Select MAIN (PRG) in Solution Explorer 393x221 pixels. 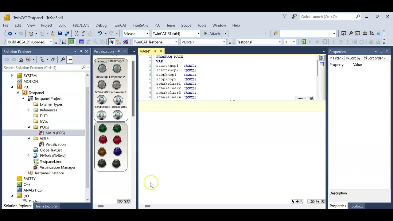point(55,133)
